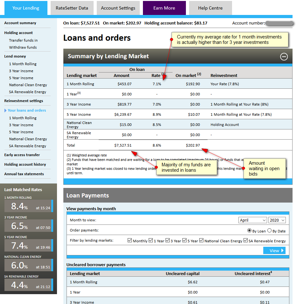Image resolution: width=297 pixels, height=304 pixels.
Task: Open the Earn More tab
Action: click(x=164, y=8)
